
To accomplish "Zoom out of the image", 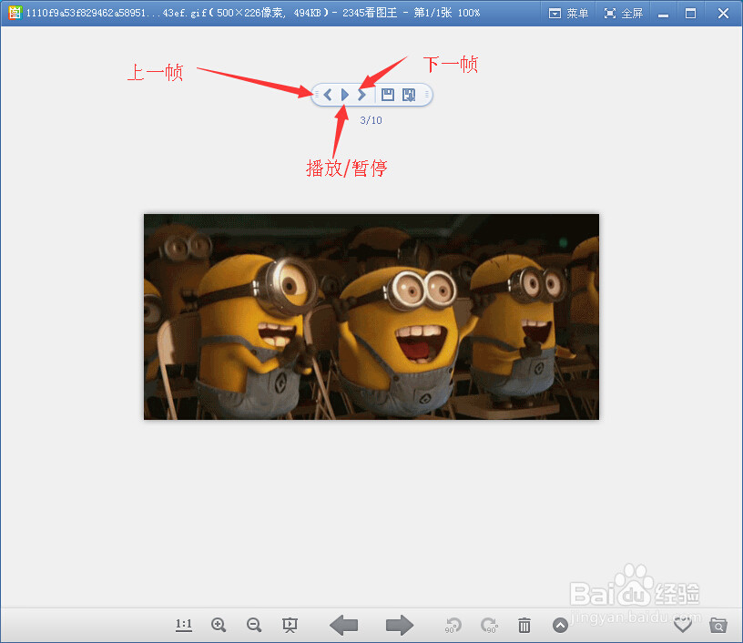I will click(254, 625).
